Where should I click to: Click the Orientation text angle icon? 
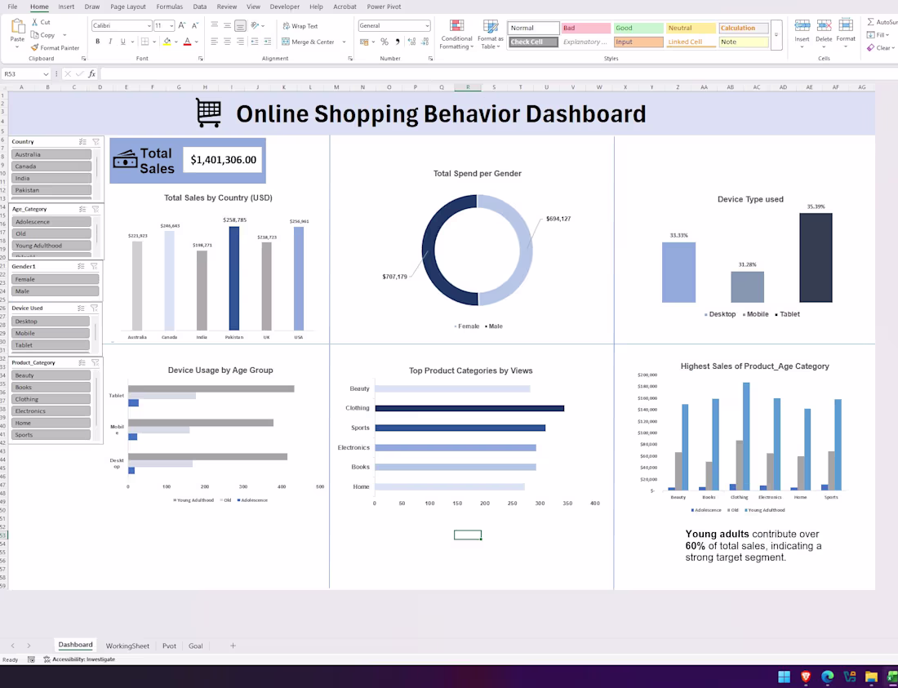pos(255,25)
